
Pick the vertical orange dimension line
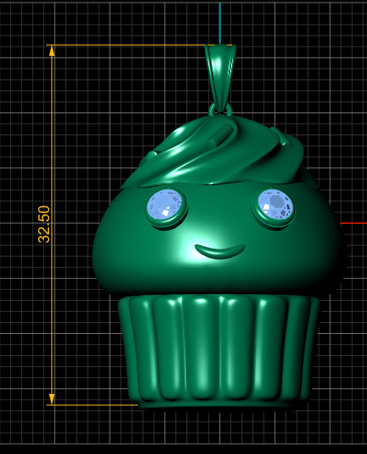pyautogui.click(x=52, y=225)
